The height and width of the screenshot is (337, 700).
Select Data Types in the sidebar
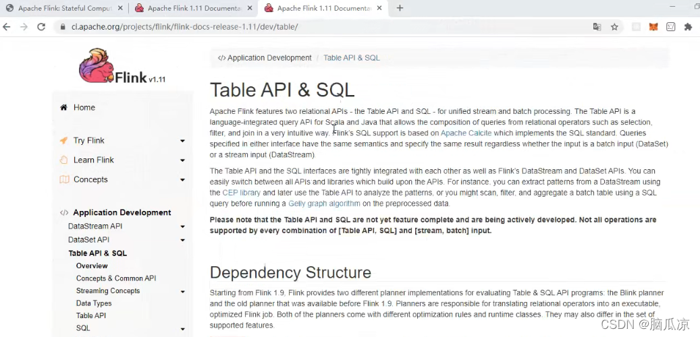(x=94, y=303)
